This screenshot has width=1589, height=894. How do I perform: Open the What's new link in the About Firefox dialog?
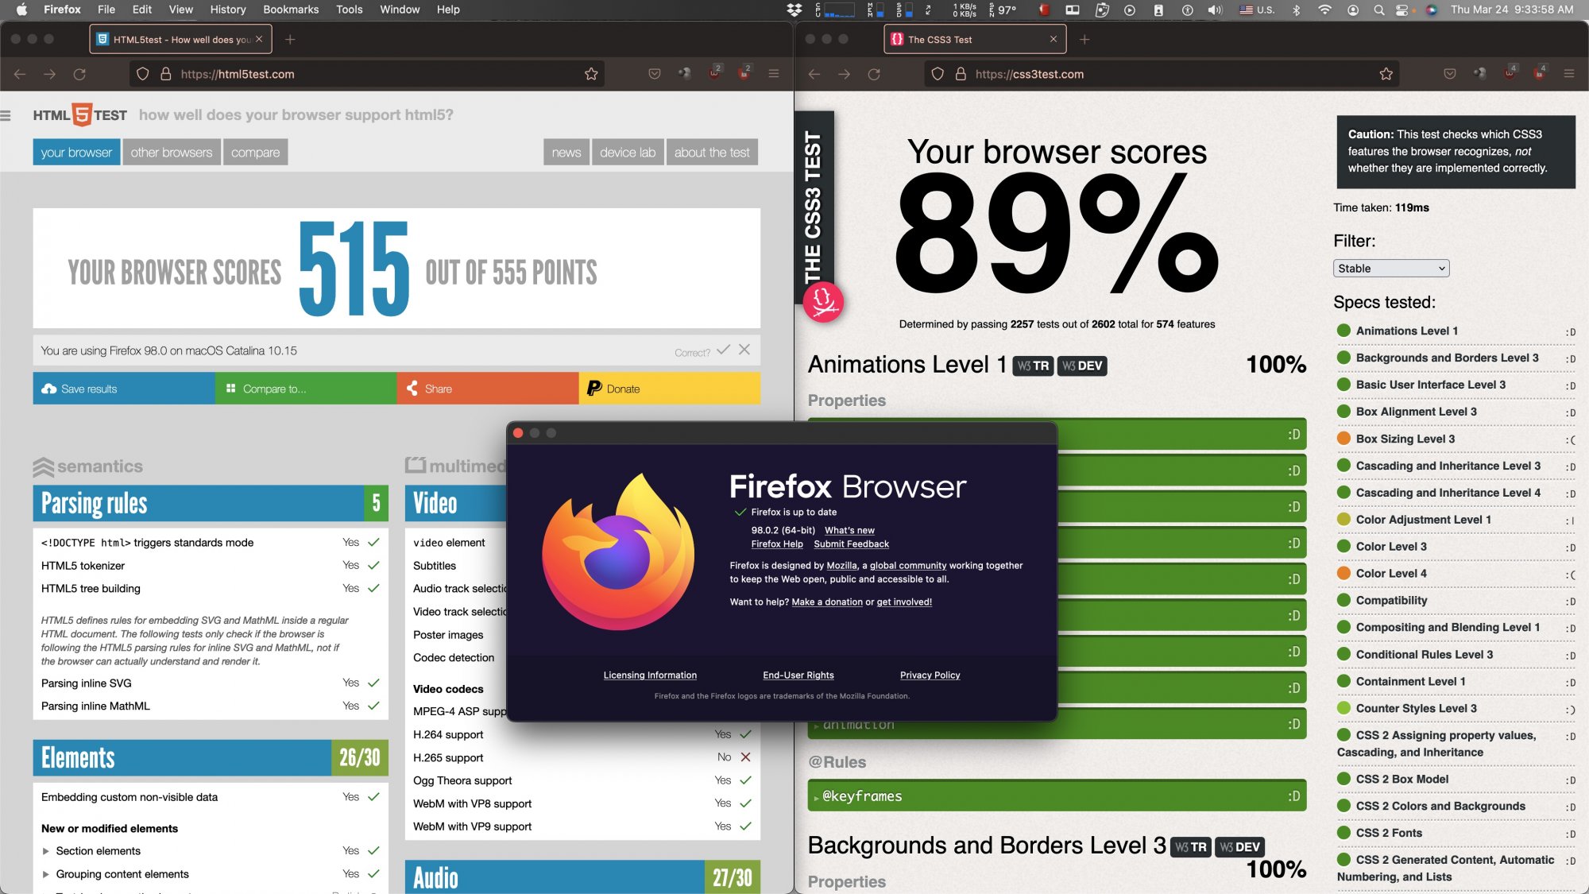point(849,530)
